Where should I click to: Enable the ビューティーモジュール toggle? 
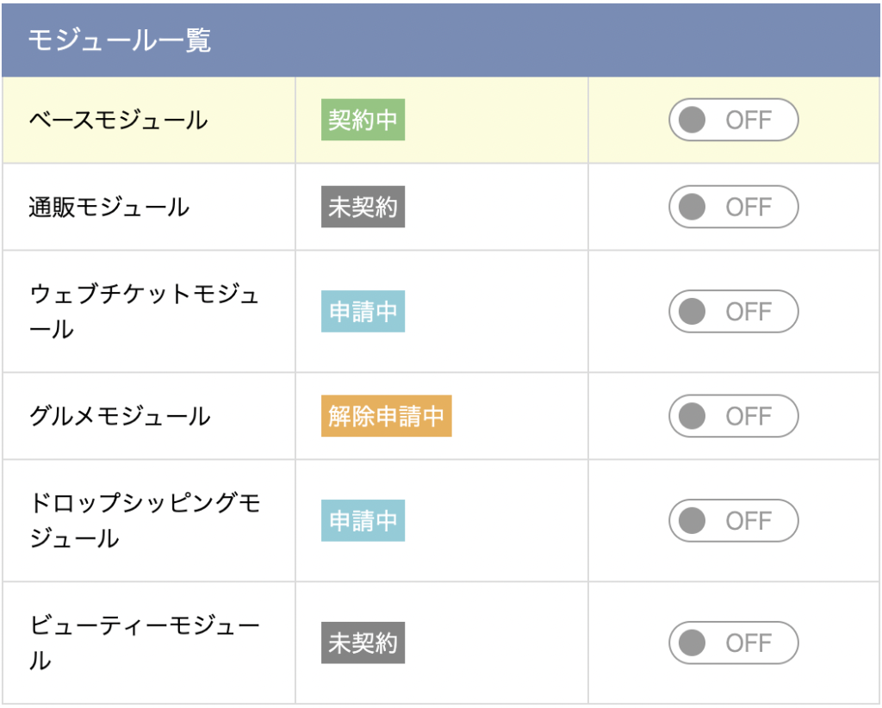(x=734, y=643)
